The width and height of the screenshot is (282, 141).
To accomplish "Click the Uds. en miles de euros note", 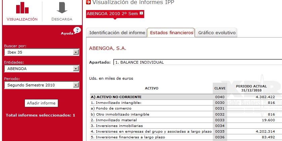I will (x=111, y=78).
